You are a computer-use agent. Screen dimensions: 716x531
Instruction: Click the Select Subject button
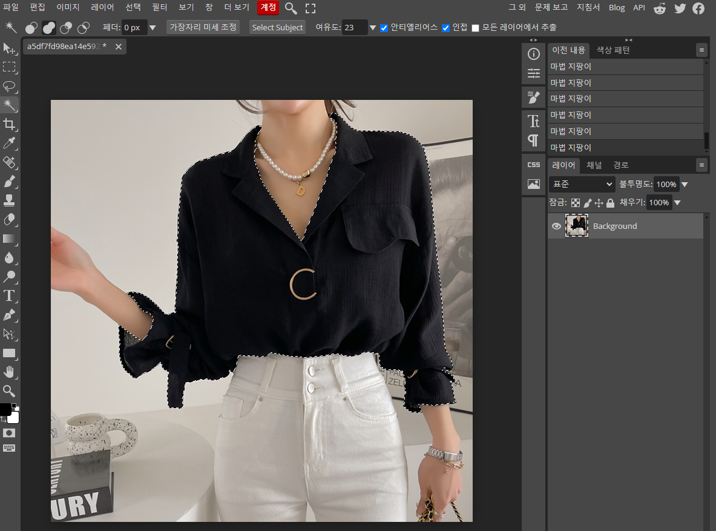pyautogui.click(x=277, y=27)
